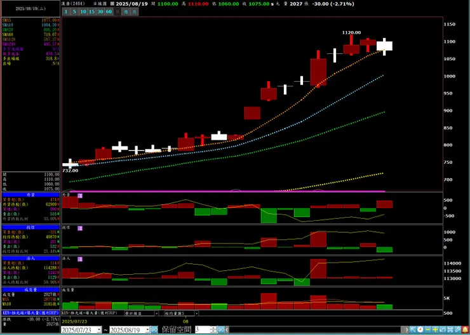Select the 5-minute timeframe button
This screenshot has width=470, height=335.
[x=74, y=11]
